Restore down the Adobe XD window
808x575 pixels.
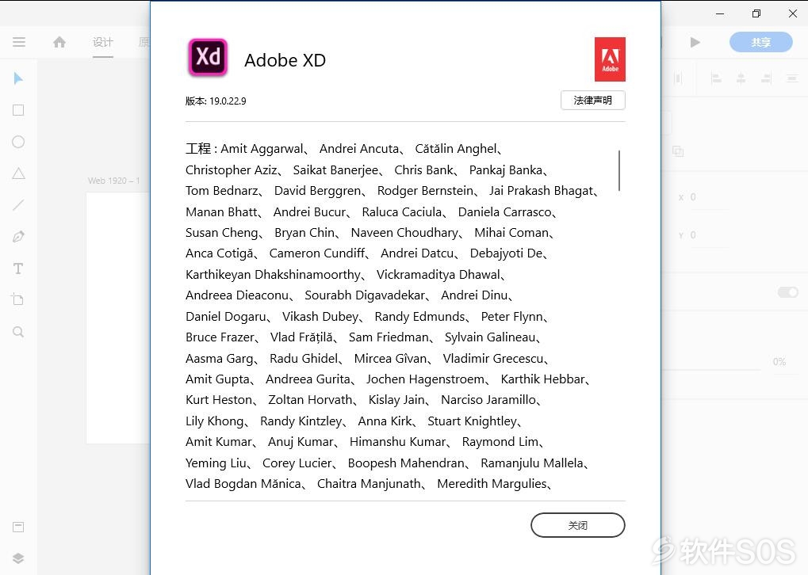point(756,13)
